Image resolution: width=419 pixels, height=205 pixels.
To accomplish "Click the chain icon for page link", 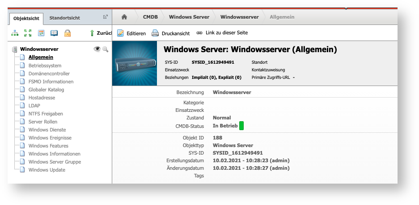I will coord(199,33).
